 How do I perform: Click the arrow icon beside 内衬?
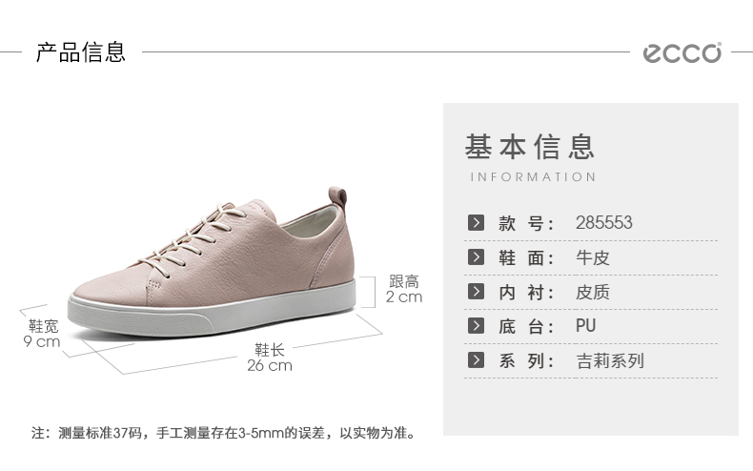point(476,291)
